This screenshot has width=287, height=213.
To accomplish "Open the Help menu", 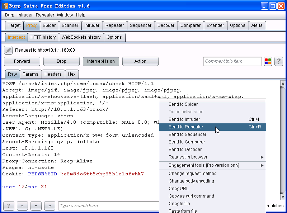I will tap(80, 15).
